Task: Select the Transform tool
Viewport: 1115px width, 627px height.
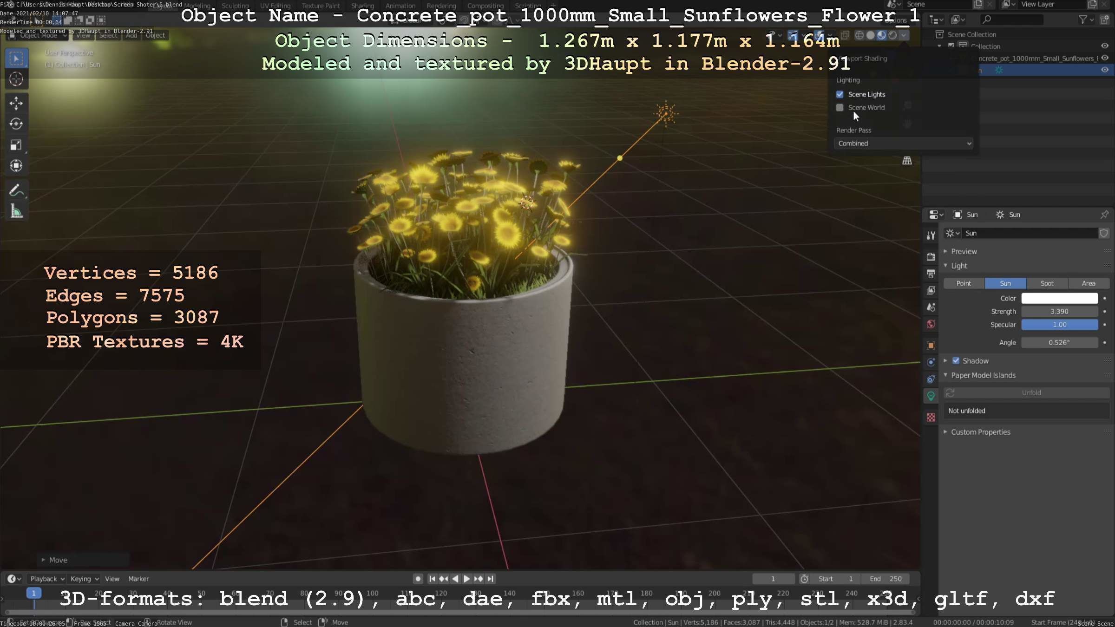Action: point(16,166)
